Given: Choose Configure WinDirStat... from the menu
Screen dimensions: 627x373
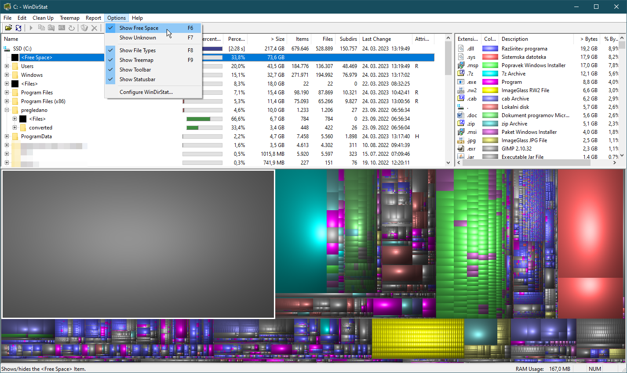Looking at the screenshot, I should (x=146, y=92).
